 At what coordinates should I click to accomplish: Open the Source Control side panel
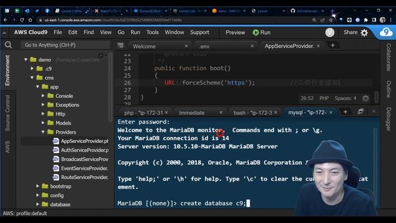7,113
